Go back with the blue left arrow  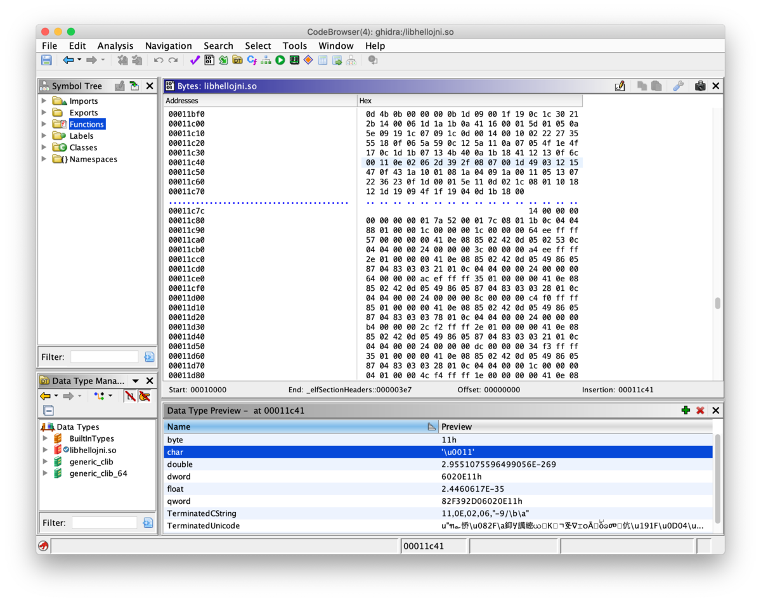[x=68, y=60]
